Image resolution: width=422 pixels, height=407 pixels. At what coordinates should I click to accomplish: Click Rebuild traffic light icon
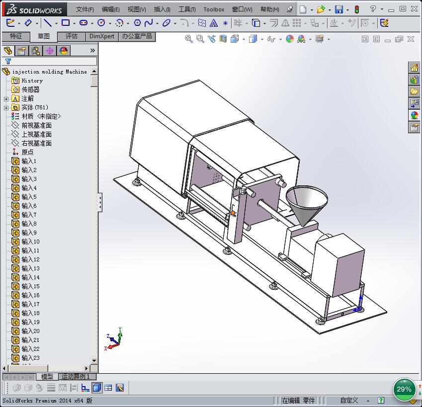click(x=357, y=9)
